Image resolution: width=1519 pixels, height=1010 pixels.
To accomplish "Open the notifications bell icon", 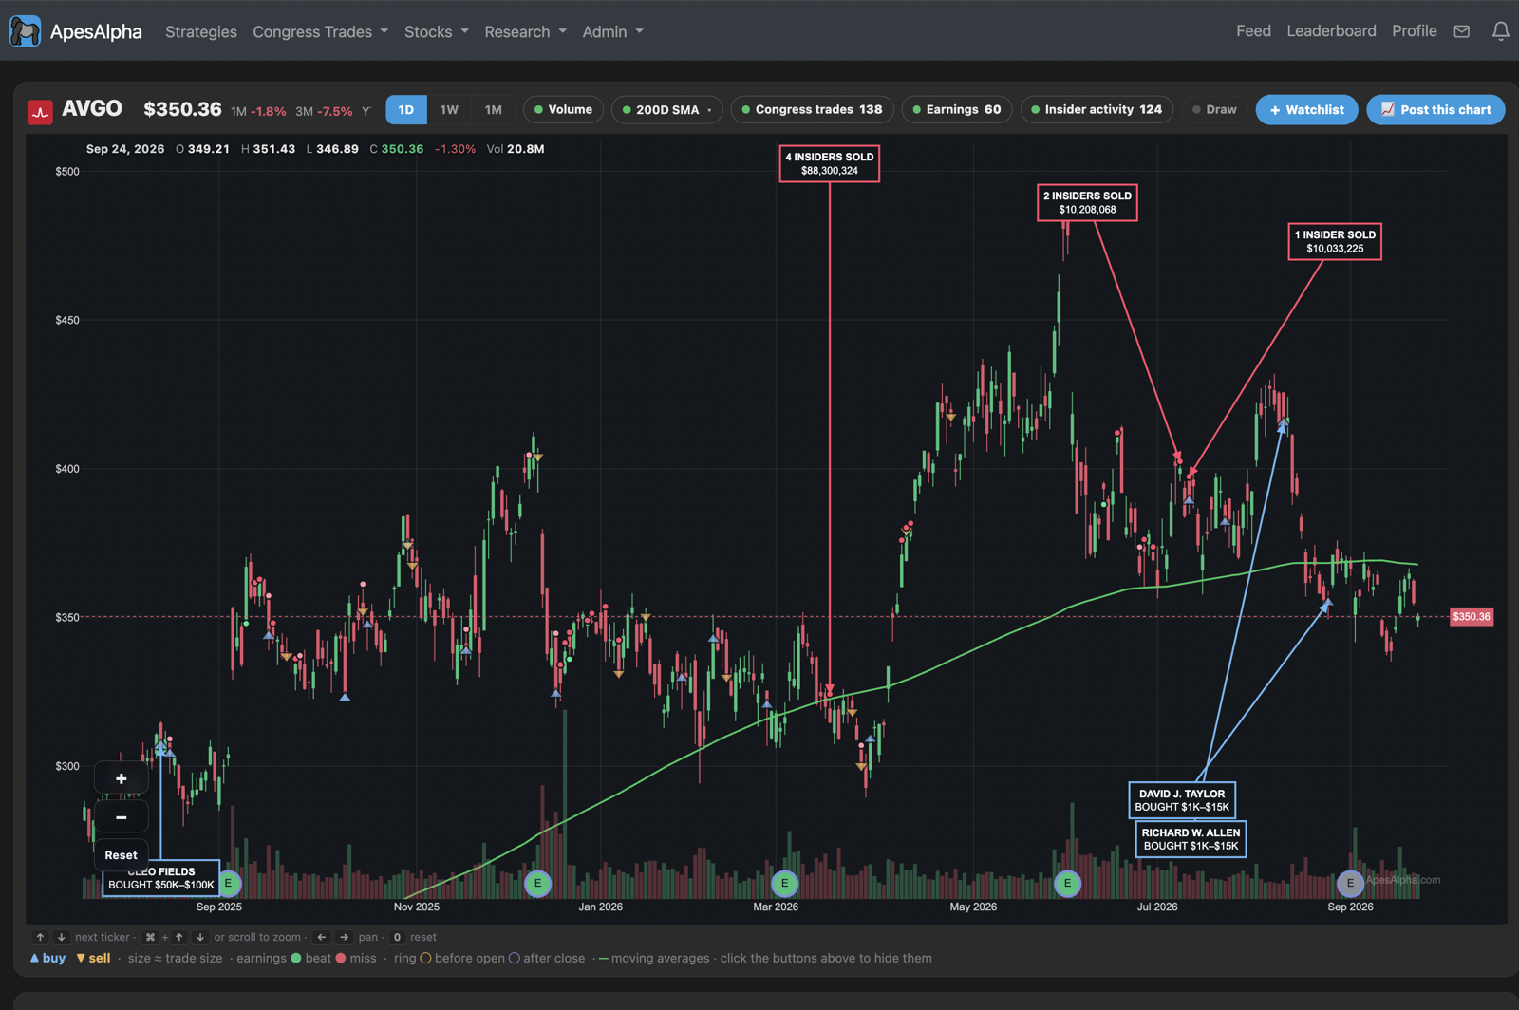I will coord(1501,31).
